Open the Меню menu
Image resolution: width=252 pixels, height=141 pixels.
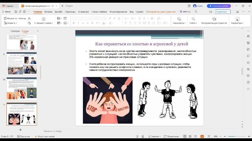click(6, 12)
